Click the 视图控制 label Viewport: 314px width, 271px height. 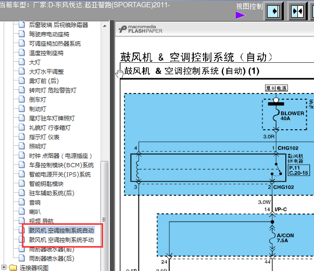[249, 6]
